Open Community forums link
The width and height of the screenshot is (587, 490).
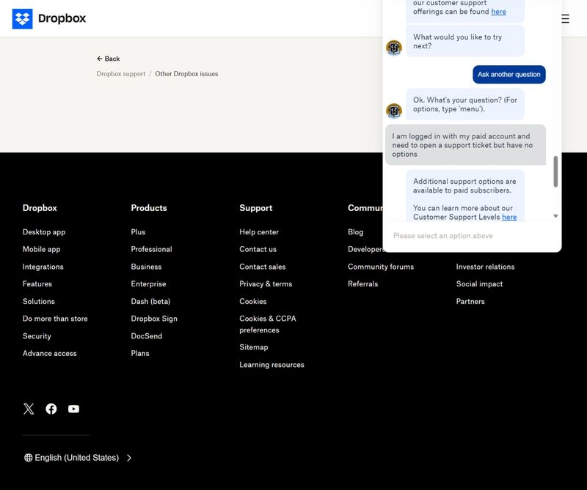[381, 267]
